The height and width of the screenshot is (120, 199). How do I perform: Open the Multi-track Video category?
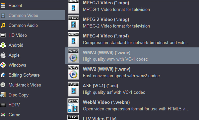32,85
